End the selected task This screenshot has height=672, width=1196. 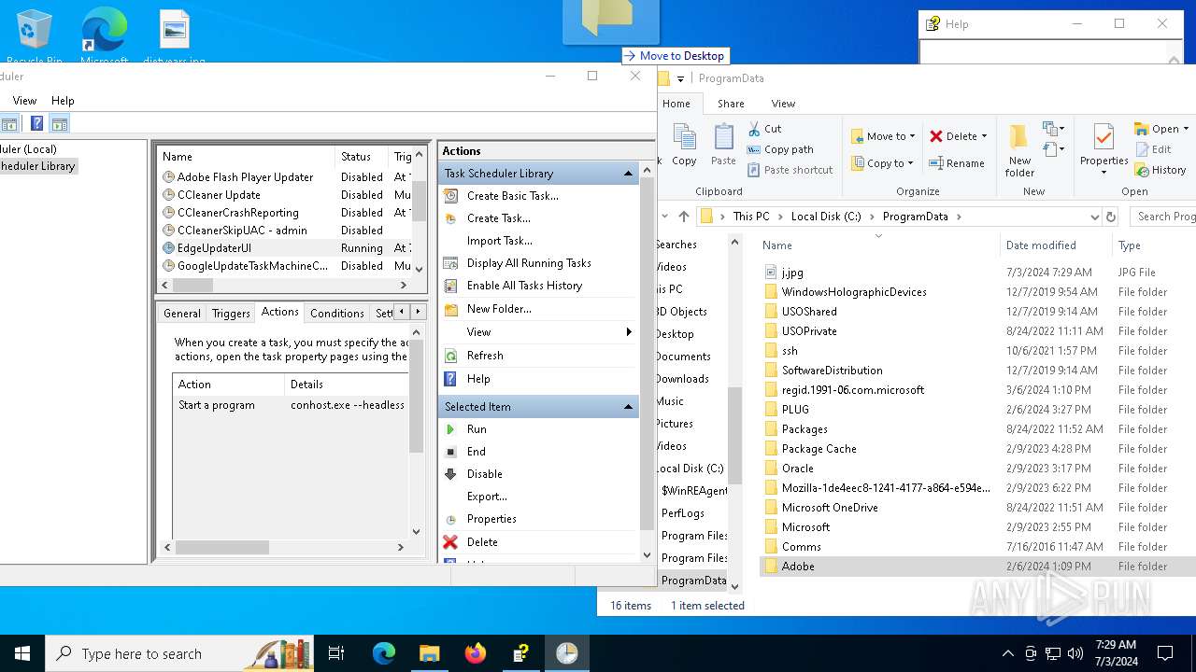477,452
